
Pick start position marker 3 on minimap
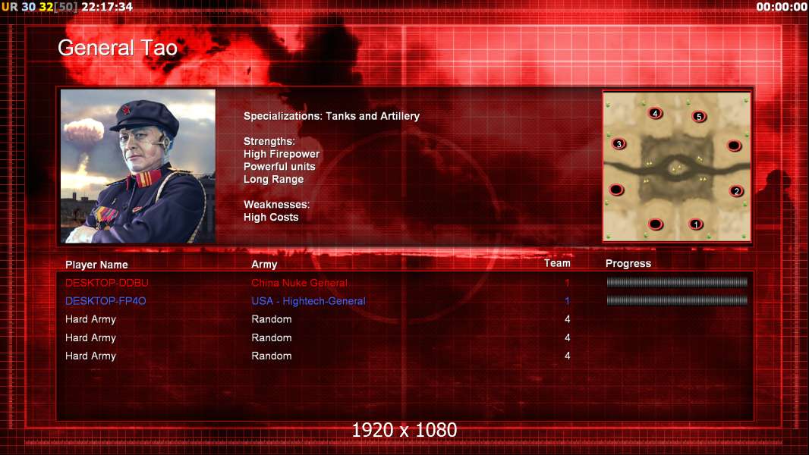(619, 144)
